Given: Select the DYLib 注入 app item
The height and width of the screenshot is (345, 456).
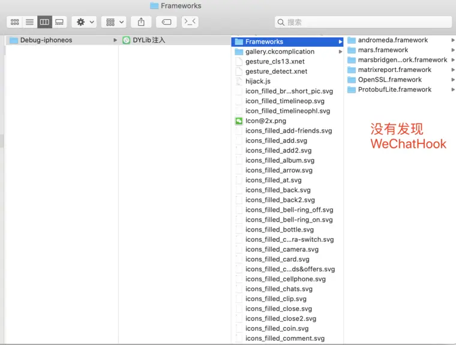Looking at the screenshot, I should point(175,40).
